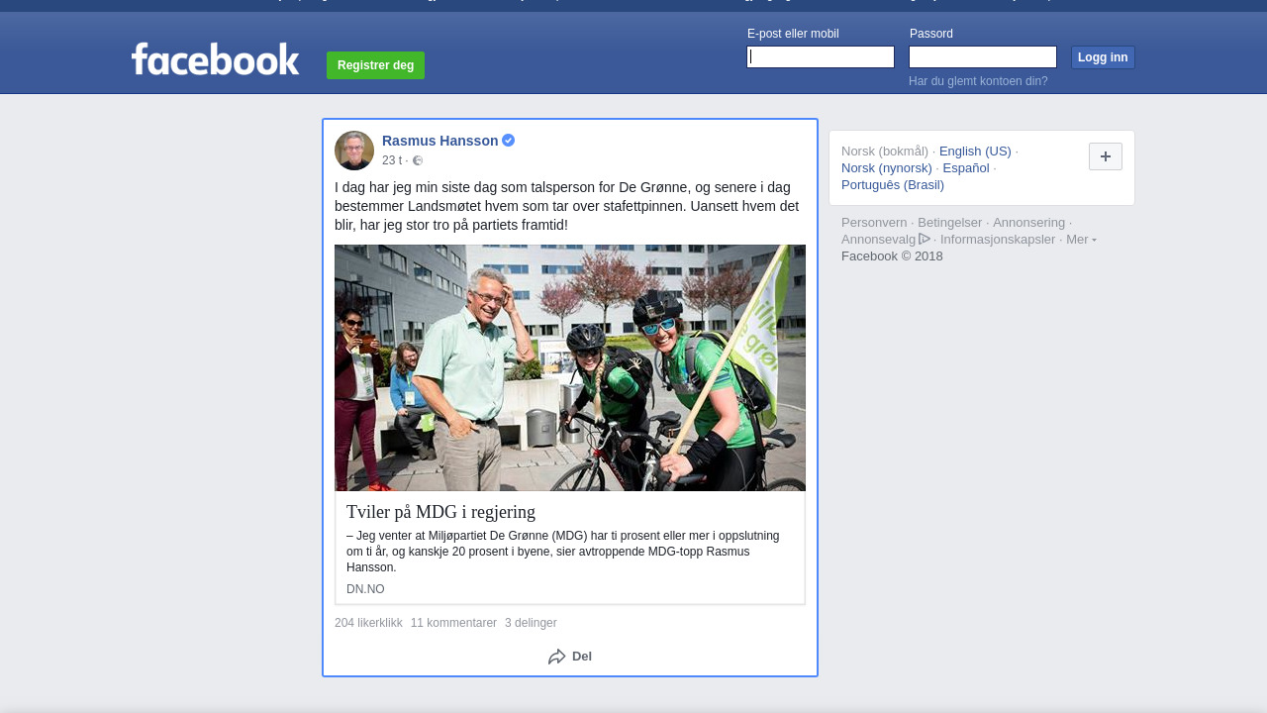Open the plus button for more languages
Viewport: 1267px width, 713px height.
1106,156
